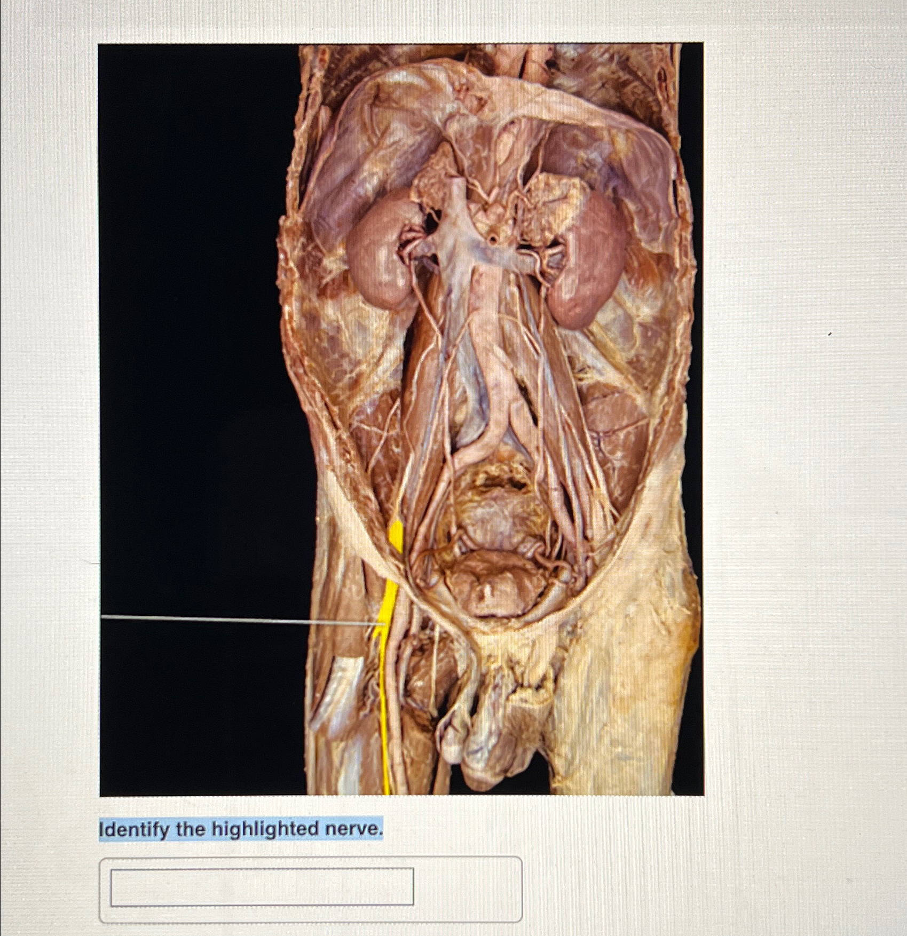The height and width of the screenshot is (936, 907).
Task: Click the rounded border box surrounding the answer field
Action: coord(311,889)
